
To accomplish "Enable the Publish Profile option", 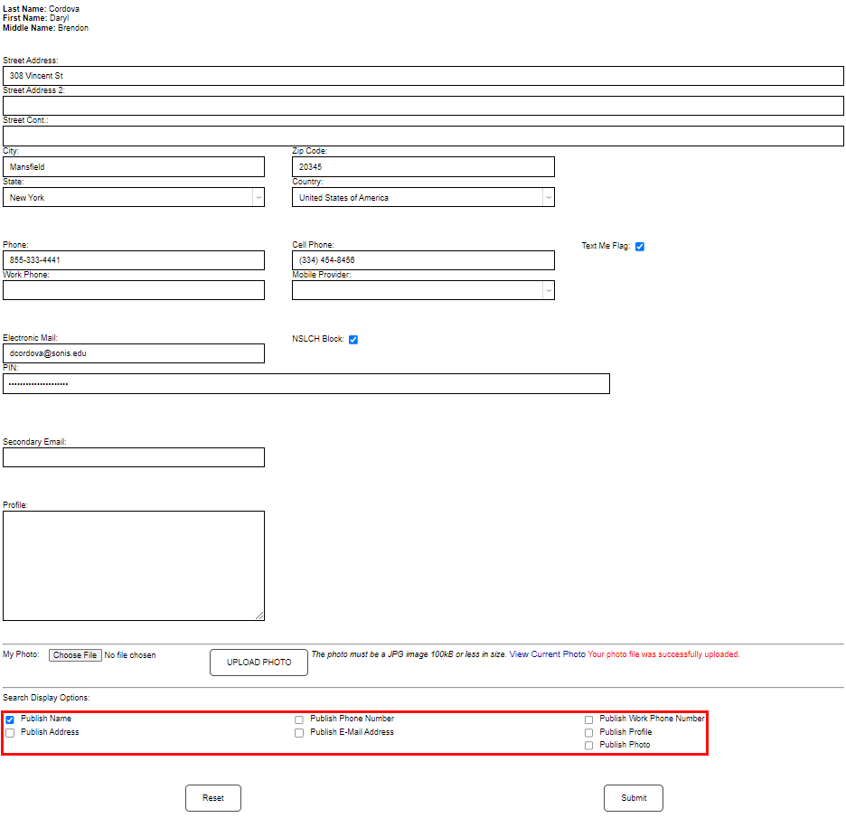I will (x=588, y=732).
